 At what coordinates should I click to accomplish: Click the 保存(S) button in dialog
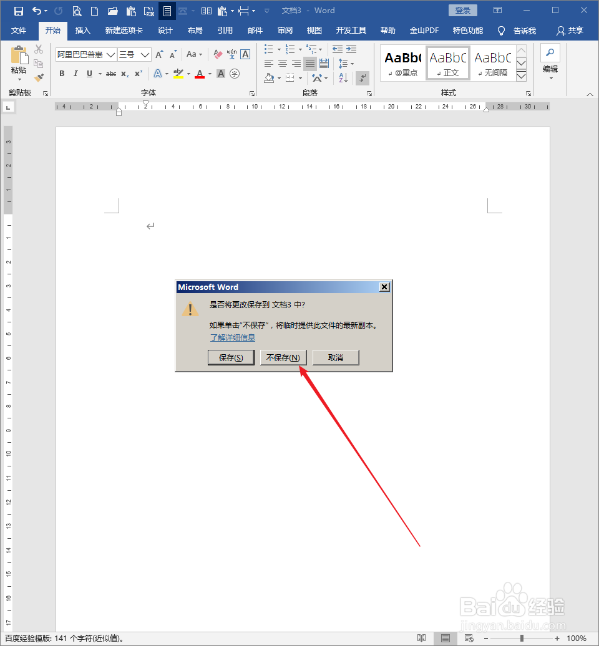click(x=231, y=358)
